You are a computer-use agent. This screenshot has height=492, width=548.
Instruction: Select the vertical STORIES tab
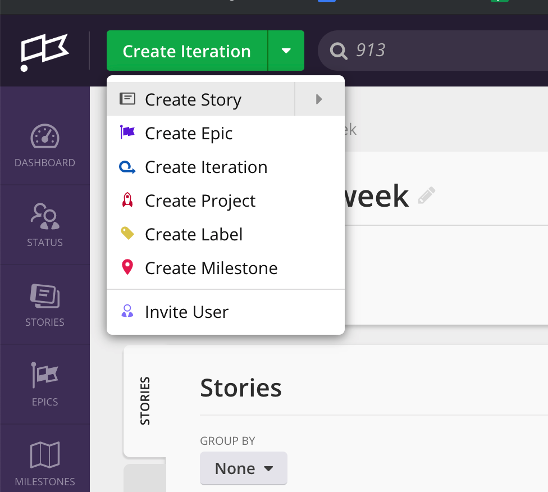tap(145, 401)
